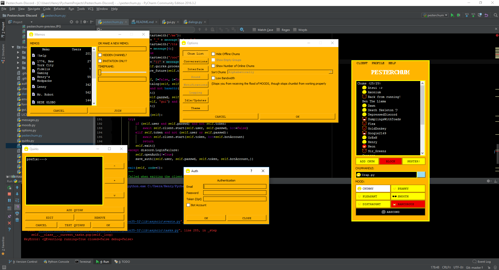
Task: Click the pin tab icon in Run panel
Action: [x=9, y=216]
